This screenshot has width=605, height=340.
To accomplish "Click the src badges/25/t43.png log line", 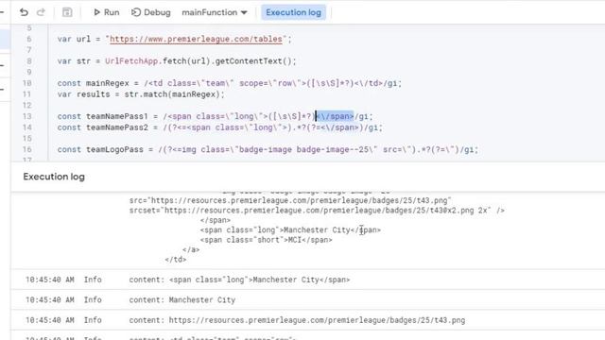I will (x=290, y=200).
